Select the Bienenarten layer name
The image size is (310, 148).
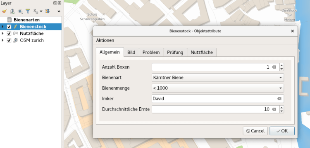pyautogui.click(x=26, y=20)
